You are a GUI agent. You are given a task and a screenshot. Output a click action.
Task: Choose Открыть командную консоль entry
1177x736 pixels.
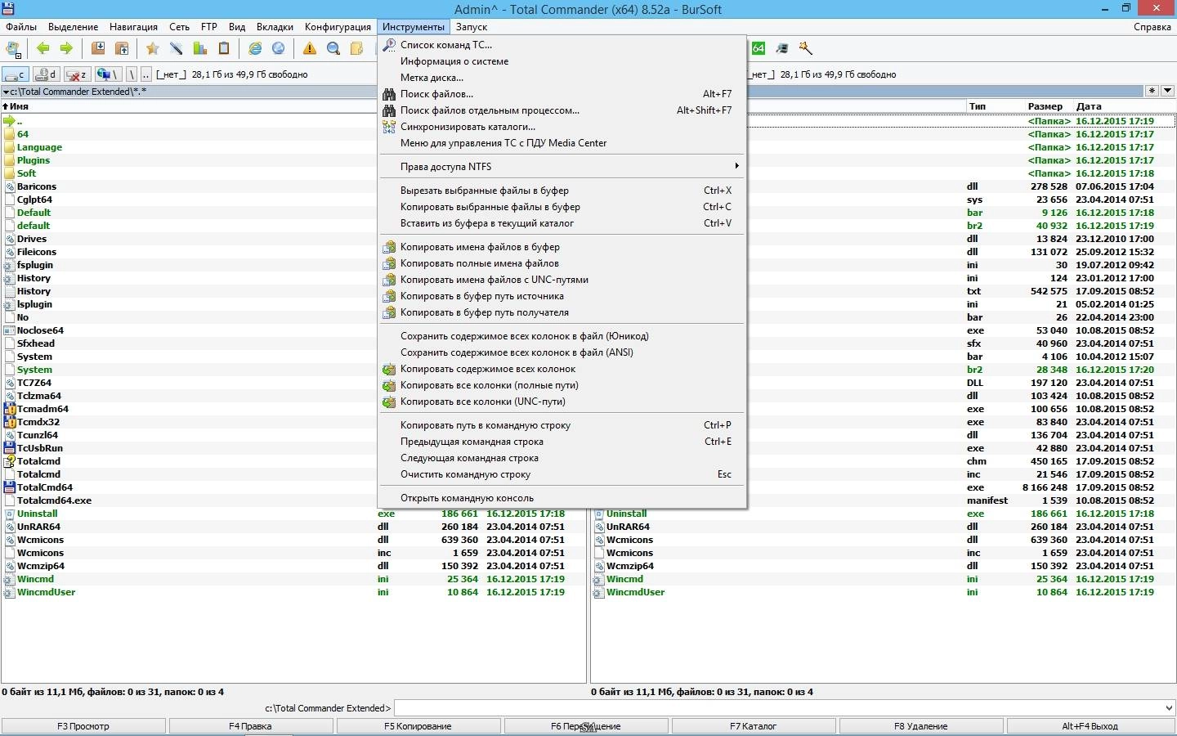(x=562, y=498)
